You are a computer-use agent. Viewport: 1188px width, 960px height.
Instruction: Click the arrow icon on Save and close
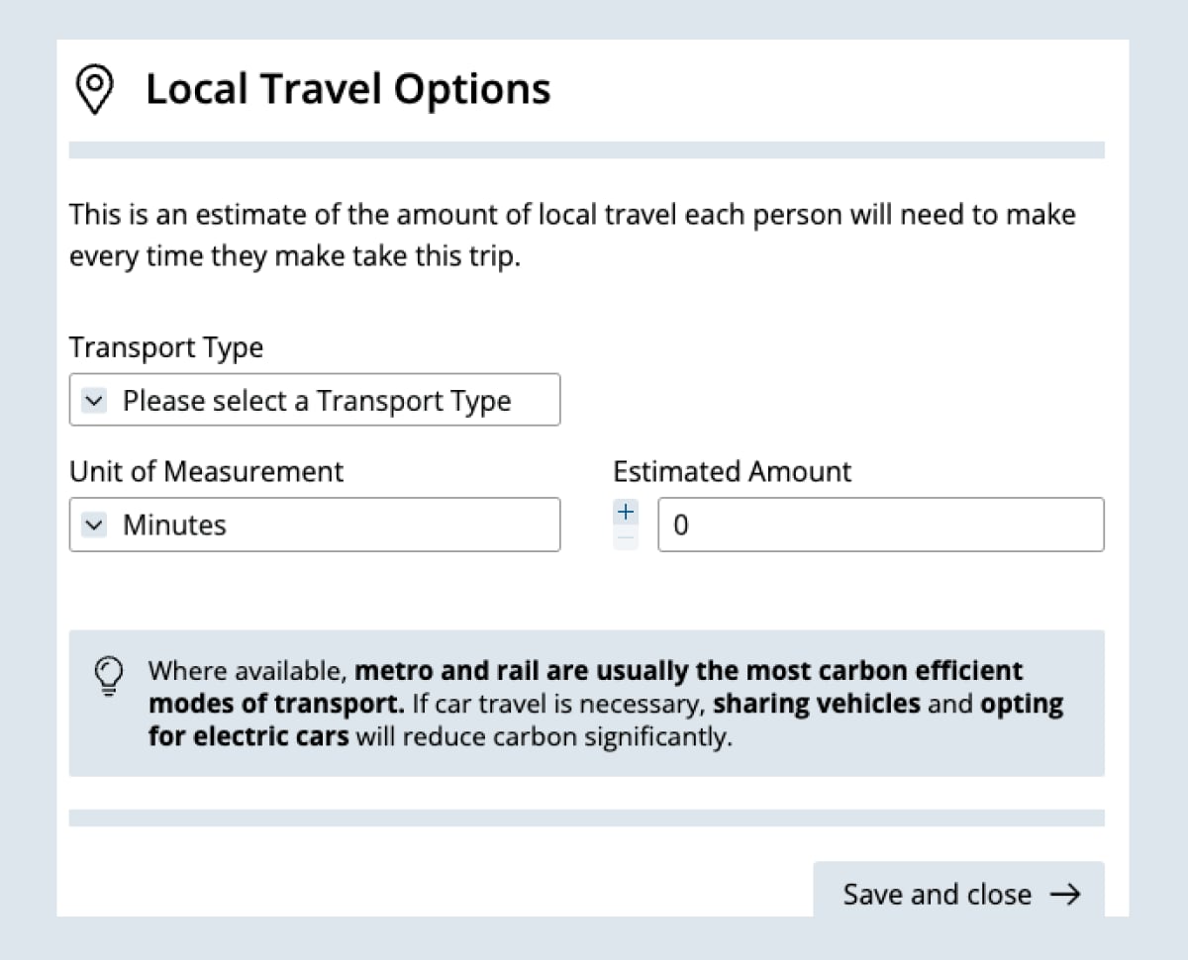[1065, 895]
